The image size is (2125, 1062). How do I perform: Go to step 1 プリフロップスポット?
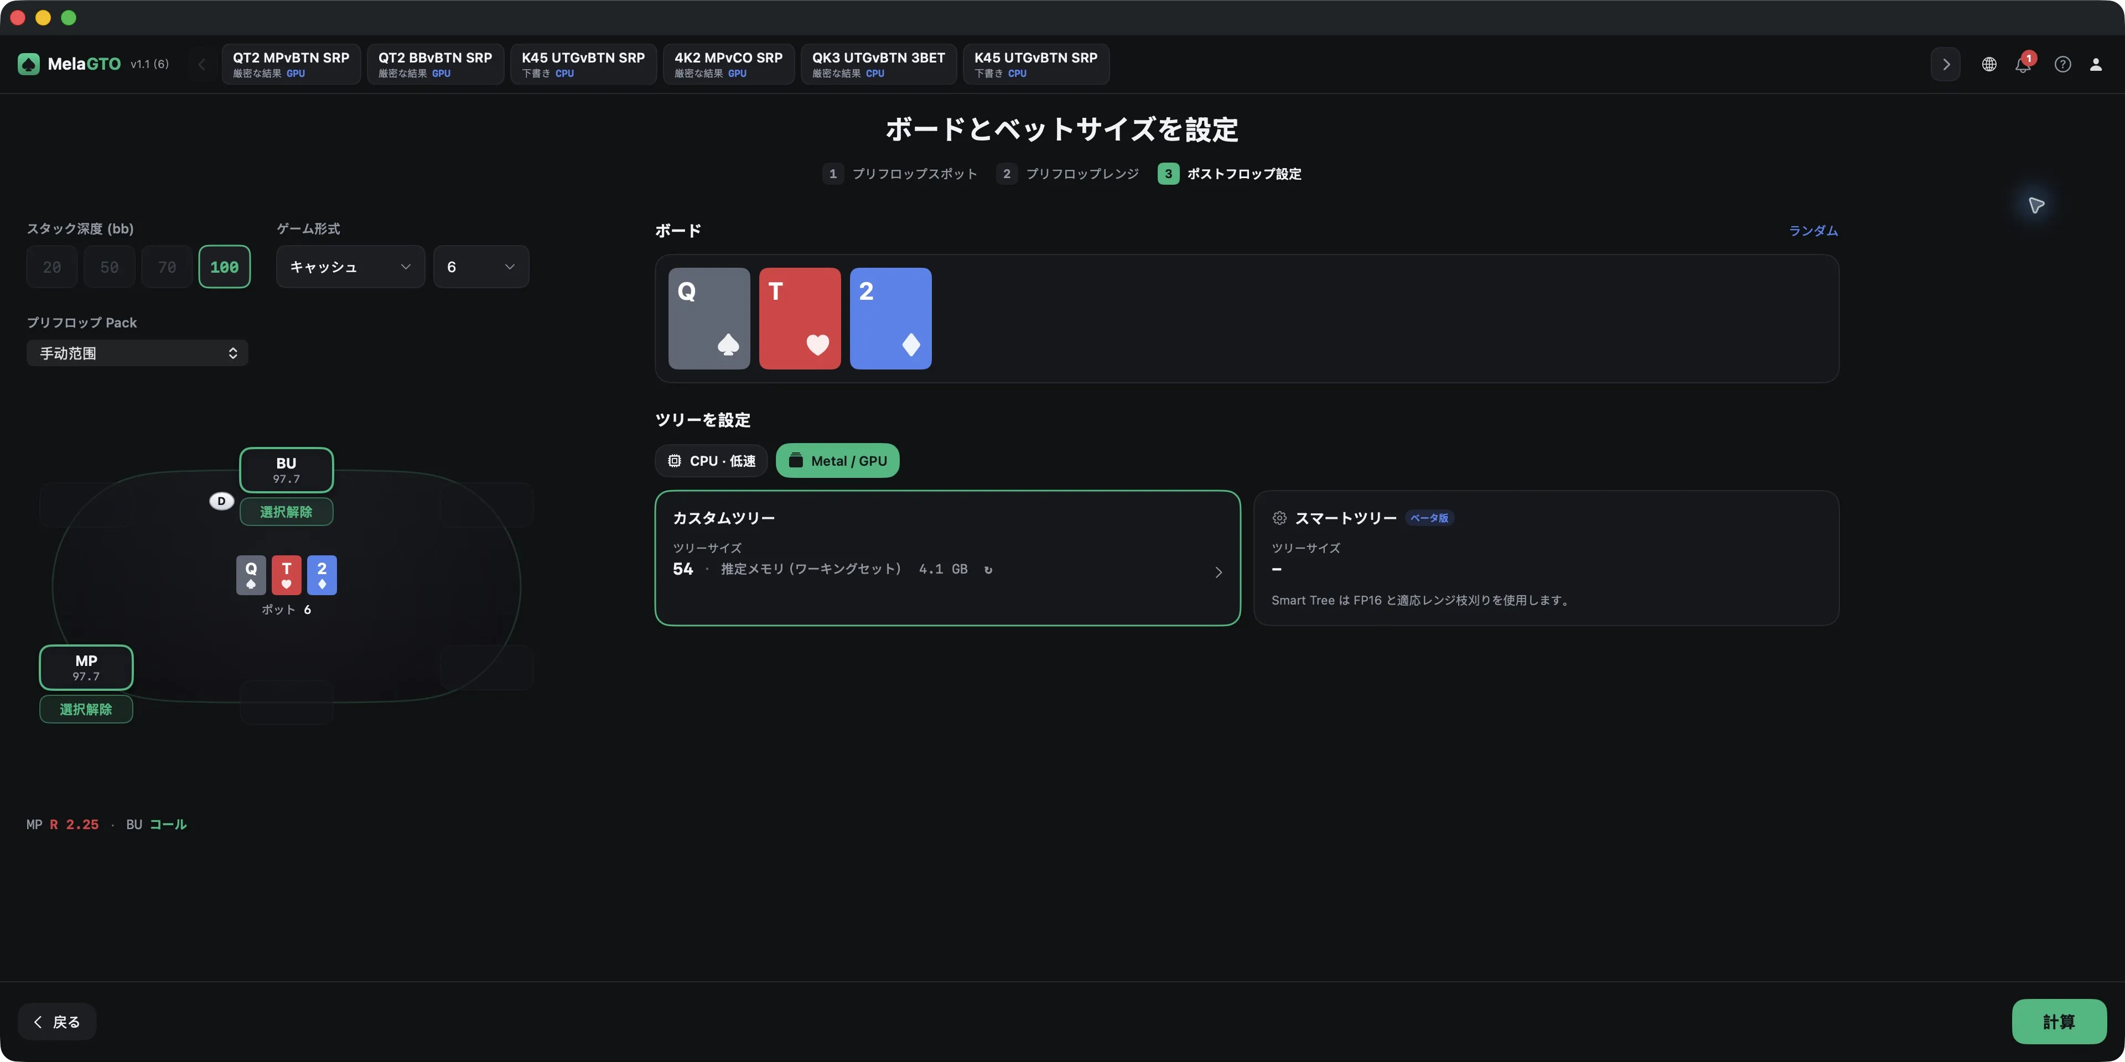(900, 174)
